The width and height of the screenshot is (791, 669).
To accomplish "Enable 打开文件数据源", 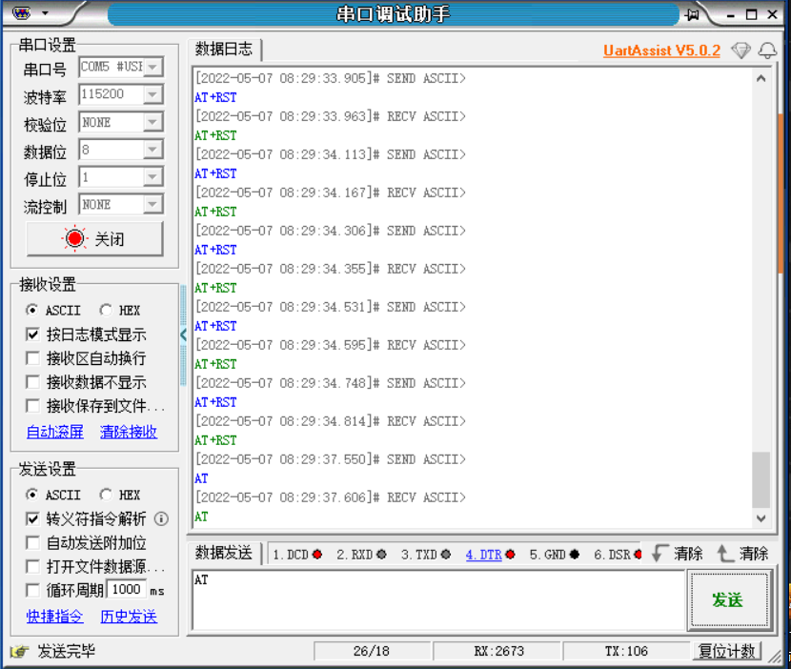I will coord(32,567).
